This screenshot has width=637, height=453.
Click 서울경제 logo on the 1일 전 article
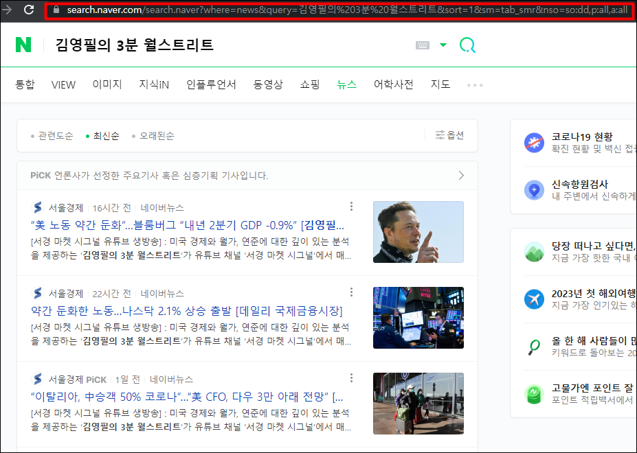pos(37,379)
